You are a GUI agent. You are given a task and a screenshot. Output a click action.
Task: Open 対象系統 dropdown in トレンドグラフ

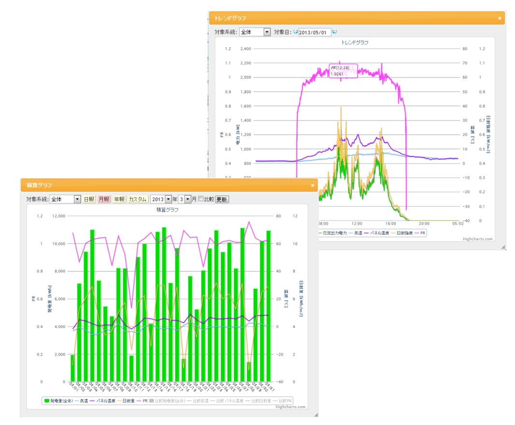click(x=267, y=32)
